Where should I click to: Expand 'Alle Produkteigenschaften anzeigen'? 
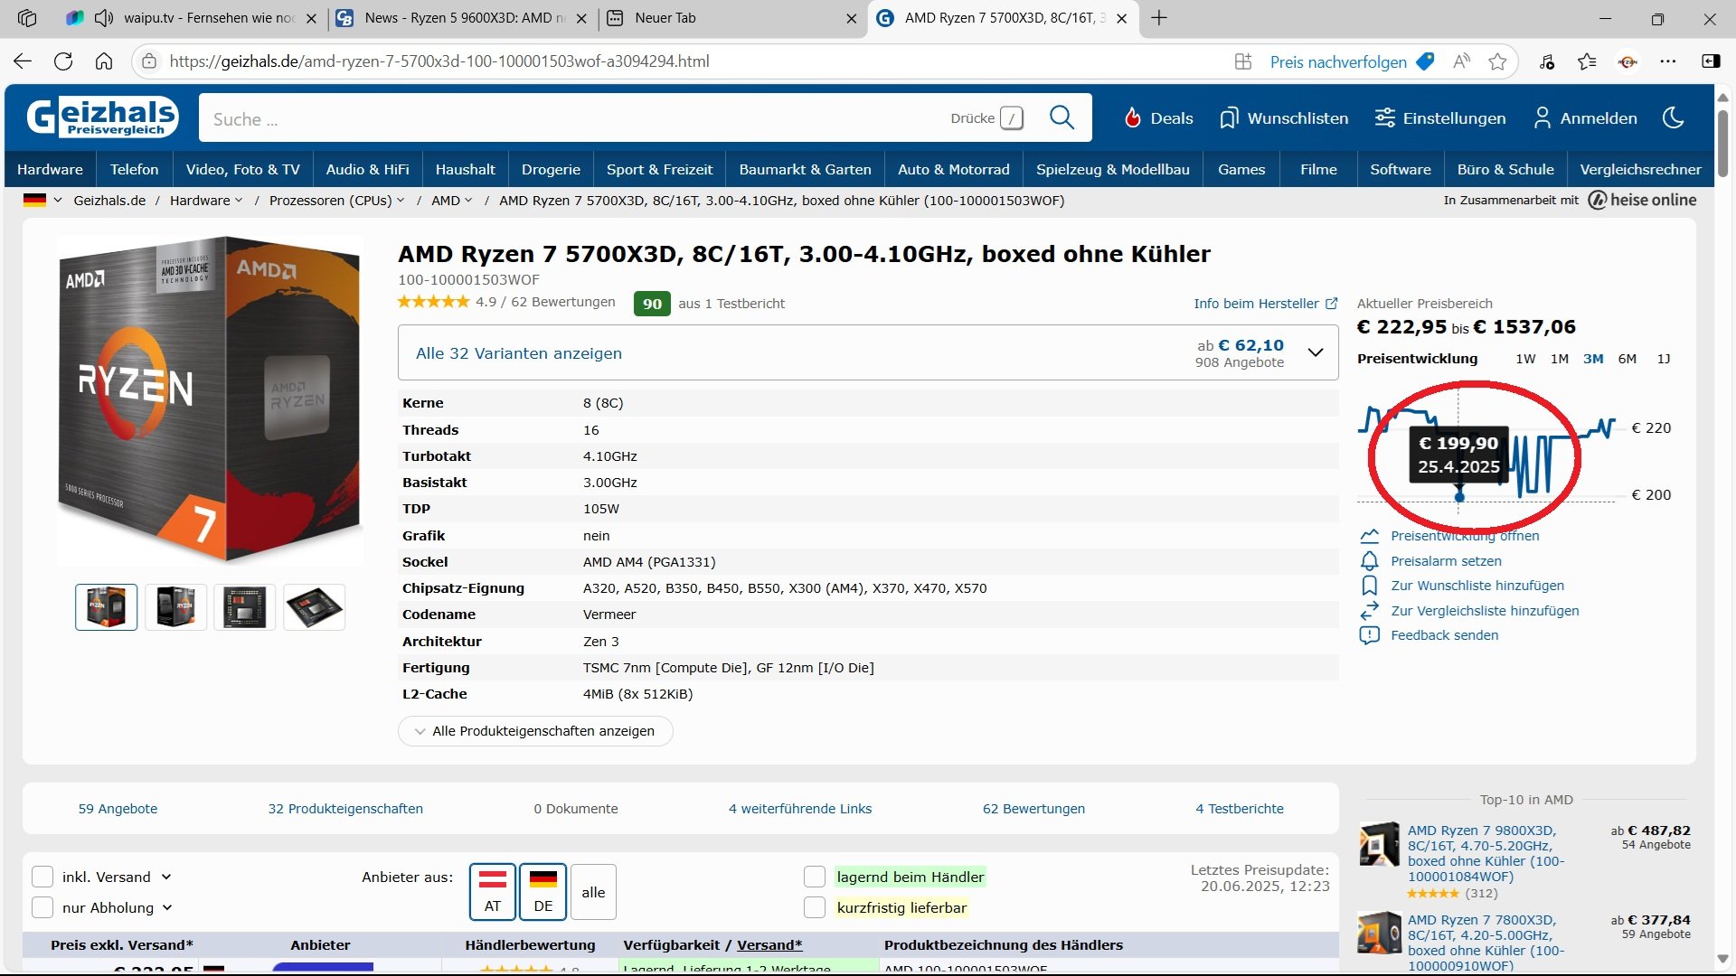point(535,731)
